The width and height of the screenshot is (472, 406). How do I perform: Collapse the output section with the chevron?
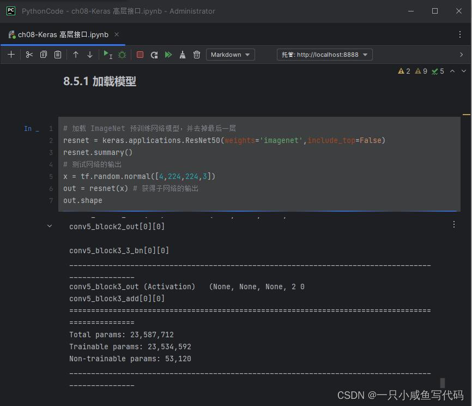pos(49,225)
